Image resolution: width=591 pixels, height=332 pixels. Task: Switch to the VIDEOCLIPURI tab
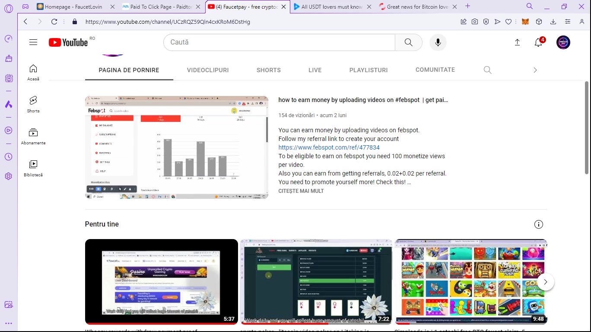click(208, 70)
